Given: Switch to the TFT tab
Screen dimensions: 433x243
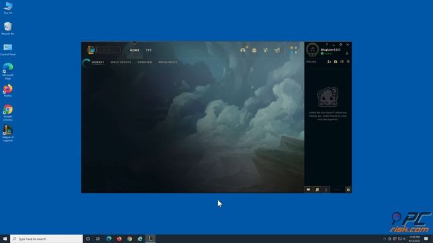Looking at the screenshot, I should (149, 51).
